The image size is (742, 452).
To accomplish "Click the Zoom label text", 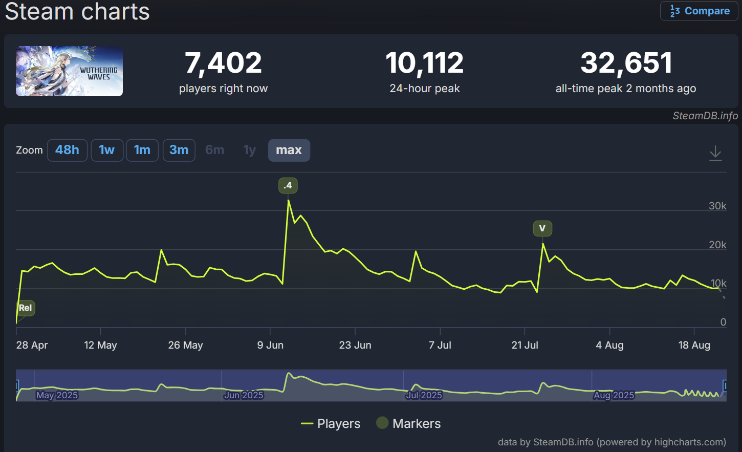I will 29,150.
